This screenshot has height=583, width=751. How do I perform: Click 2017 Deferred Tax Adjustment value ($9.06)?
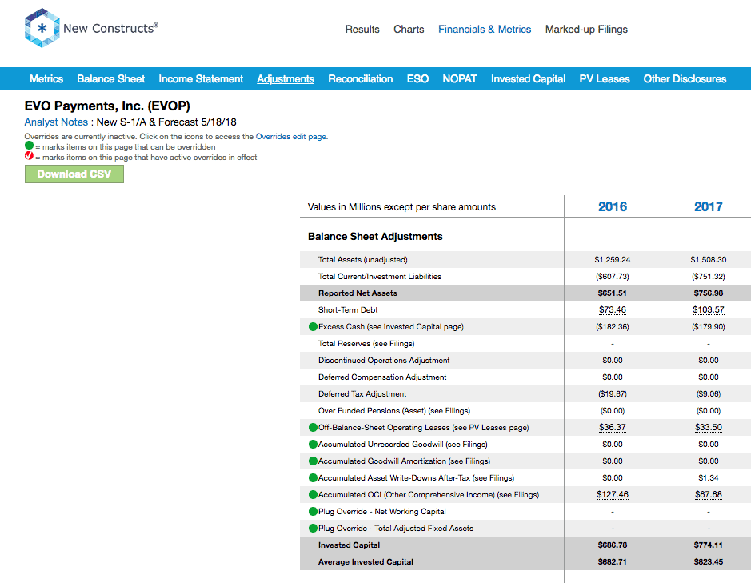(x=709, y=393)
